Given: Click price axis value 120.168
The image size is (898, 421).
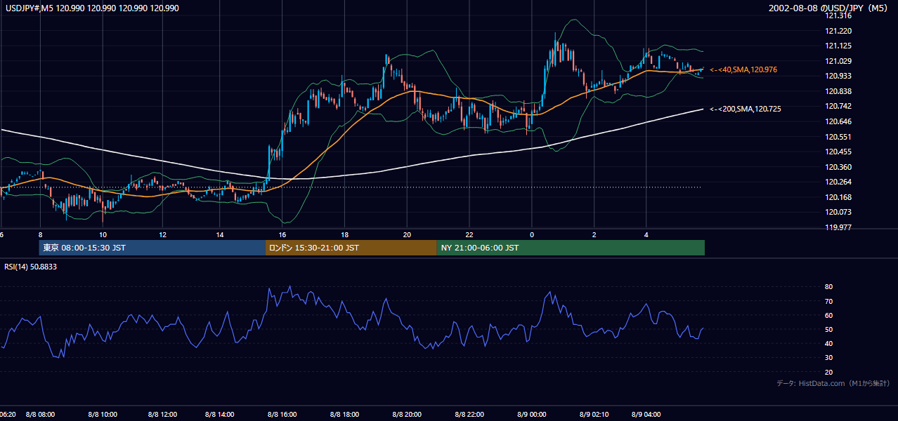Looking at the screenshot, I should (838, 197).
